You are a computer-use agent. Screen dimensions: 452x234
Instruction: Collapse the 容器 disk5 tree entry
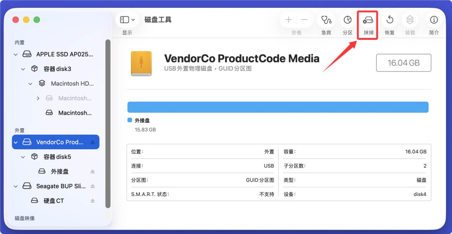23,156
